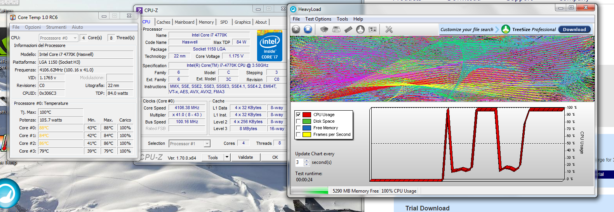
Task: Click the HeavyLoad title bar icon
Action: click(293, 9)
